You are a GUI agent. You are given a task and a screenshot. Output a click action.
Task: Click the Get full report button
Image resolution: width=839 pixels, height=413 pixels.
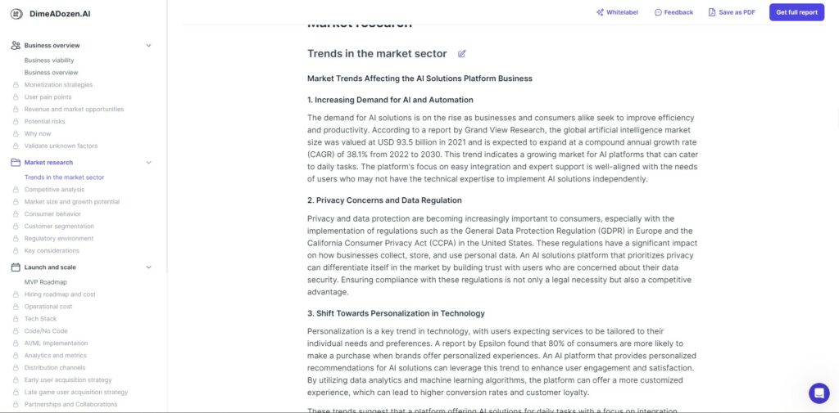tap(796, 12)
